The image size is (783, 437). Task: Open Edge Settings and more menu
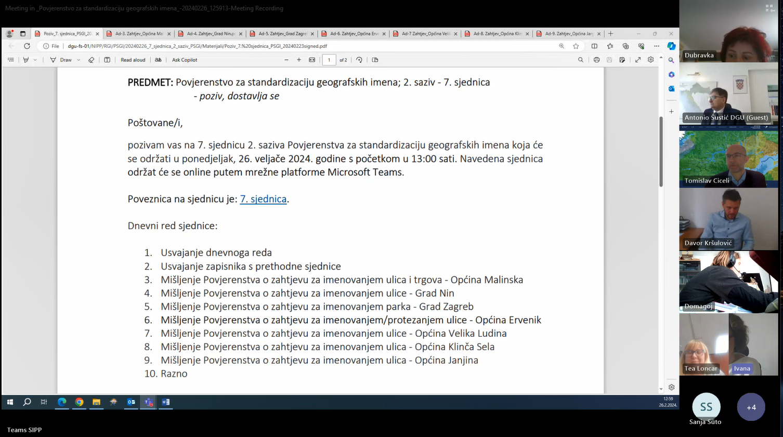point(657,46)
